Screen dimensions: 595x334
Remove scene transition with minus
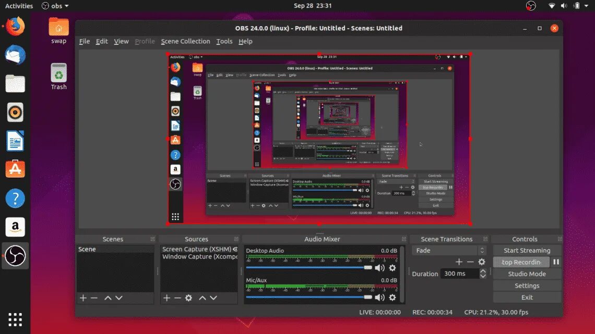tap(470, 262)
